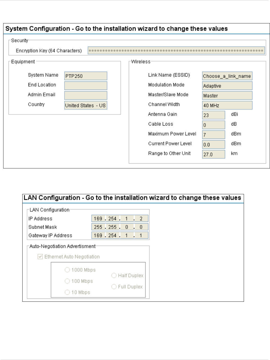
Task: Choose the Full Duplex radio option
Action: pyautogui.click(x=114, y=287)
